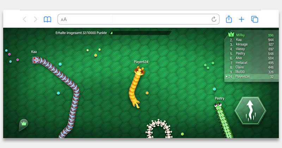
Task: Go forward with the right chevron
Action: (35, 19)
